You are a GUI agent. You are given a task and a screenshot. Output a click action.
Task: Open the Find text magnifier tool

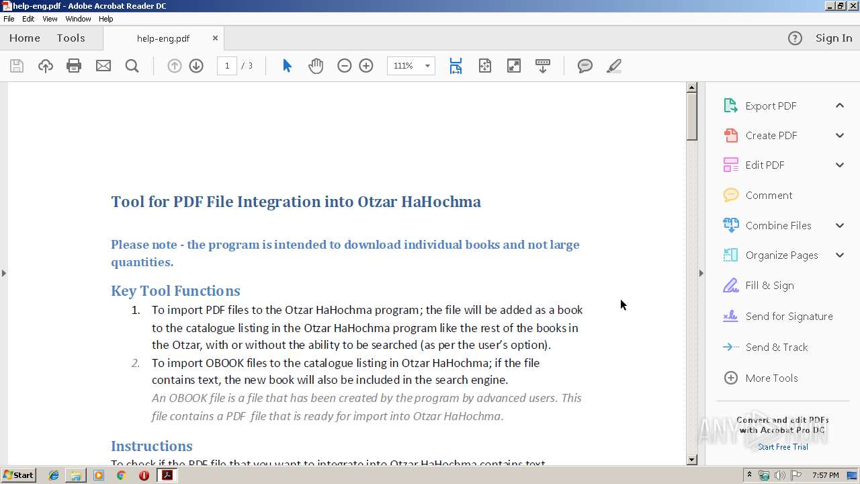[x=132, y=66]
